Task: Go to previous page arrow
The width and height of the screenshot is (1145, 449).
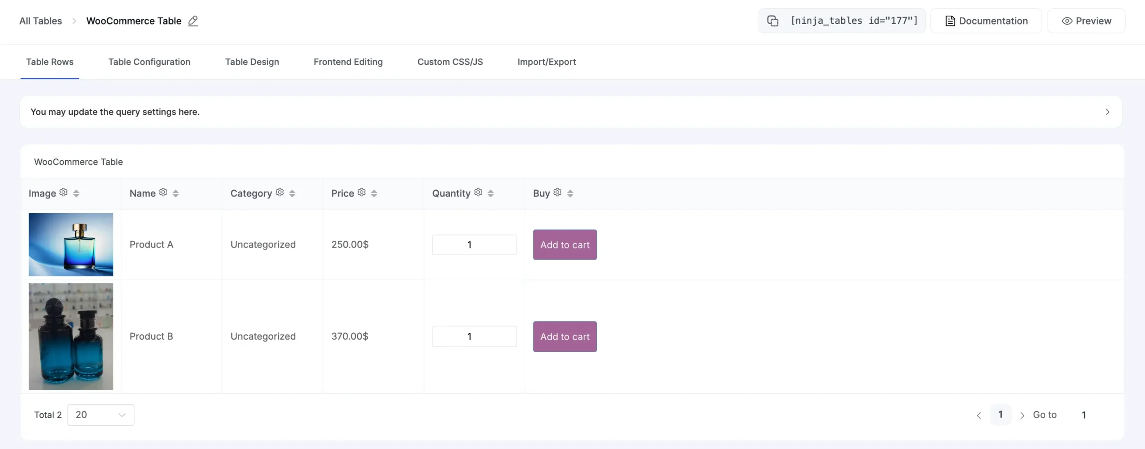Action: click(979, 415)
